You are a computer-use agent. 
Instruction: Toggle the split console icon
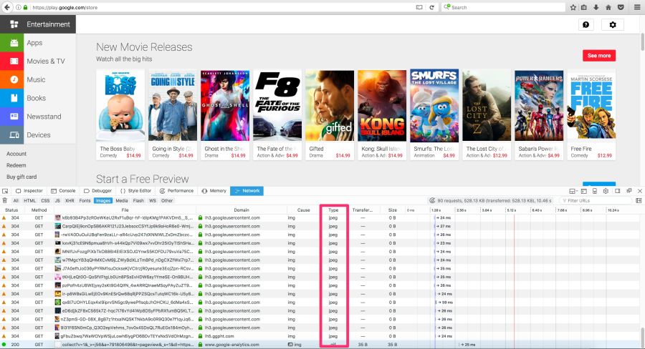pos(583,191)
